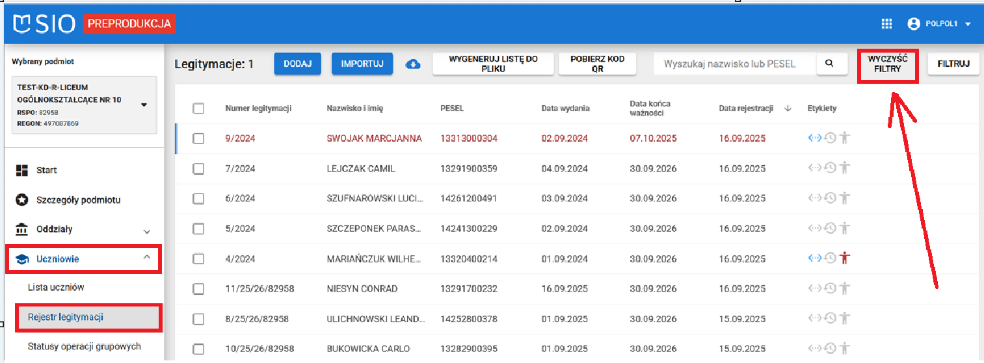The image size is (984, 363).
Task: Select the NIESYN CONRAD row checkbox
Action: 199,289
